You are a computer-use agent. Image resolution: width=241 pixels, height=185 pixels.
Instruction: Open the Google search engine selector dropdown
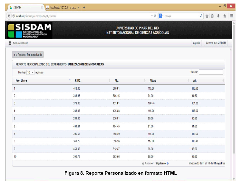coord(161,16)
